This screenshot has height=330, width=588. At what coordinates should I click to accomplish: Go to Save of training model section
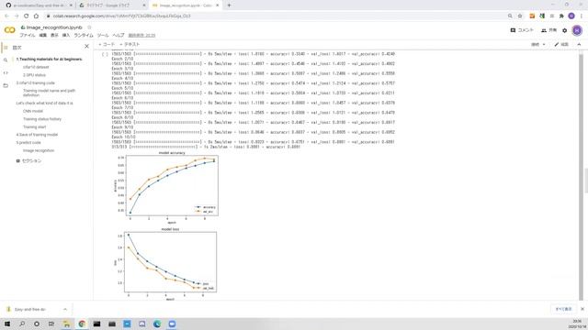(x=37, y=135)
